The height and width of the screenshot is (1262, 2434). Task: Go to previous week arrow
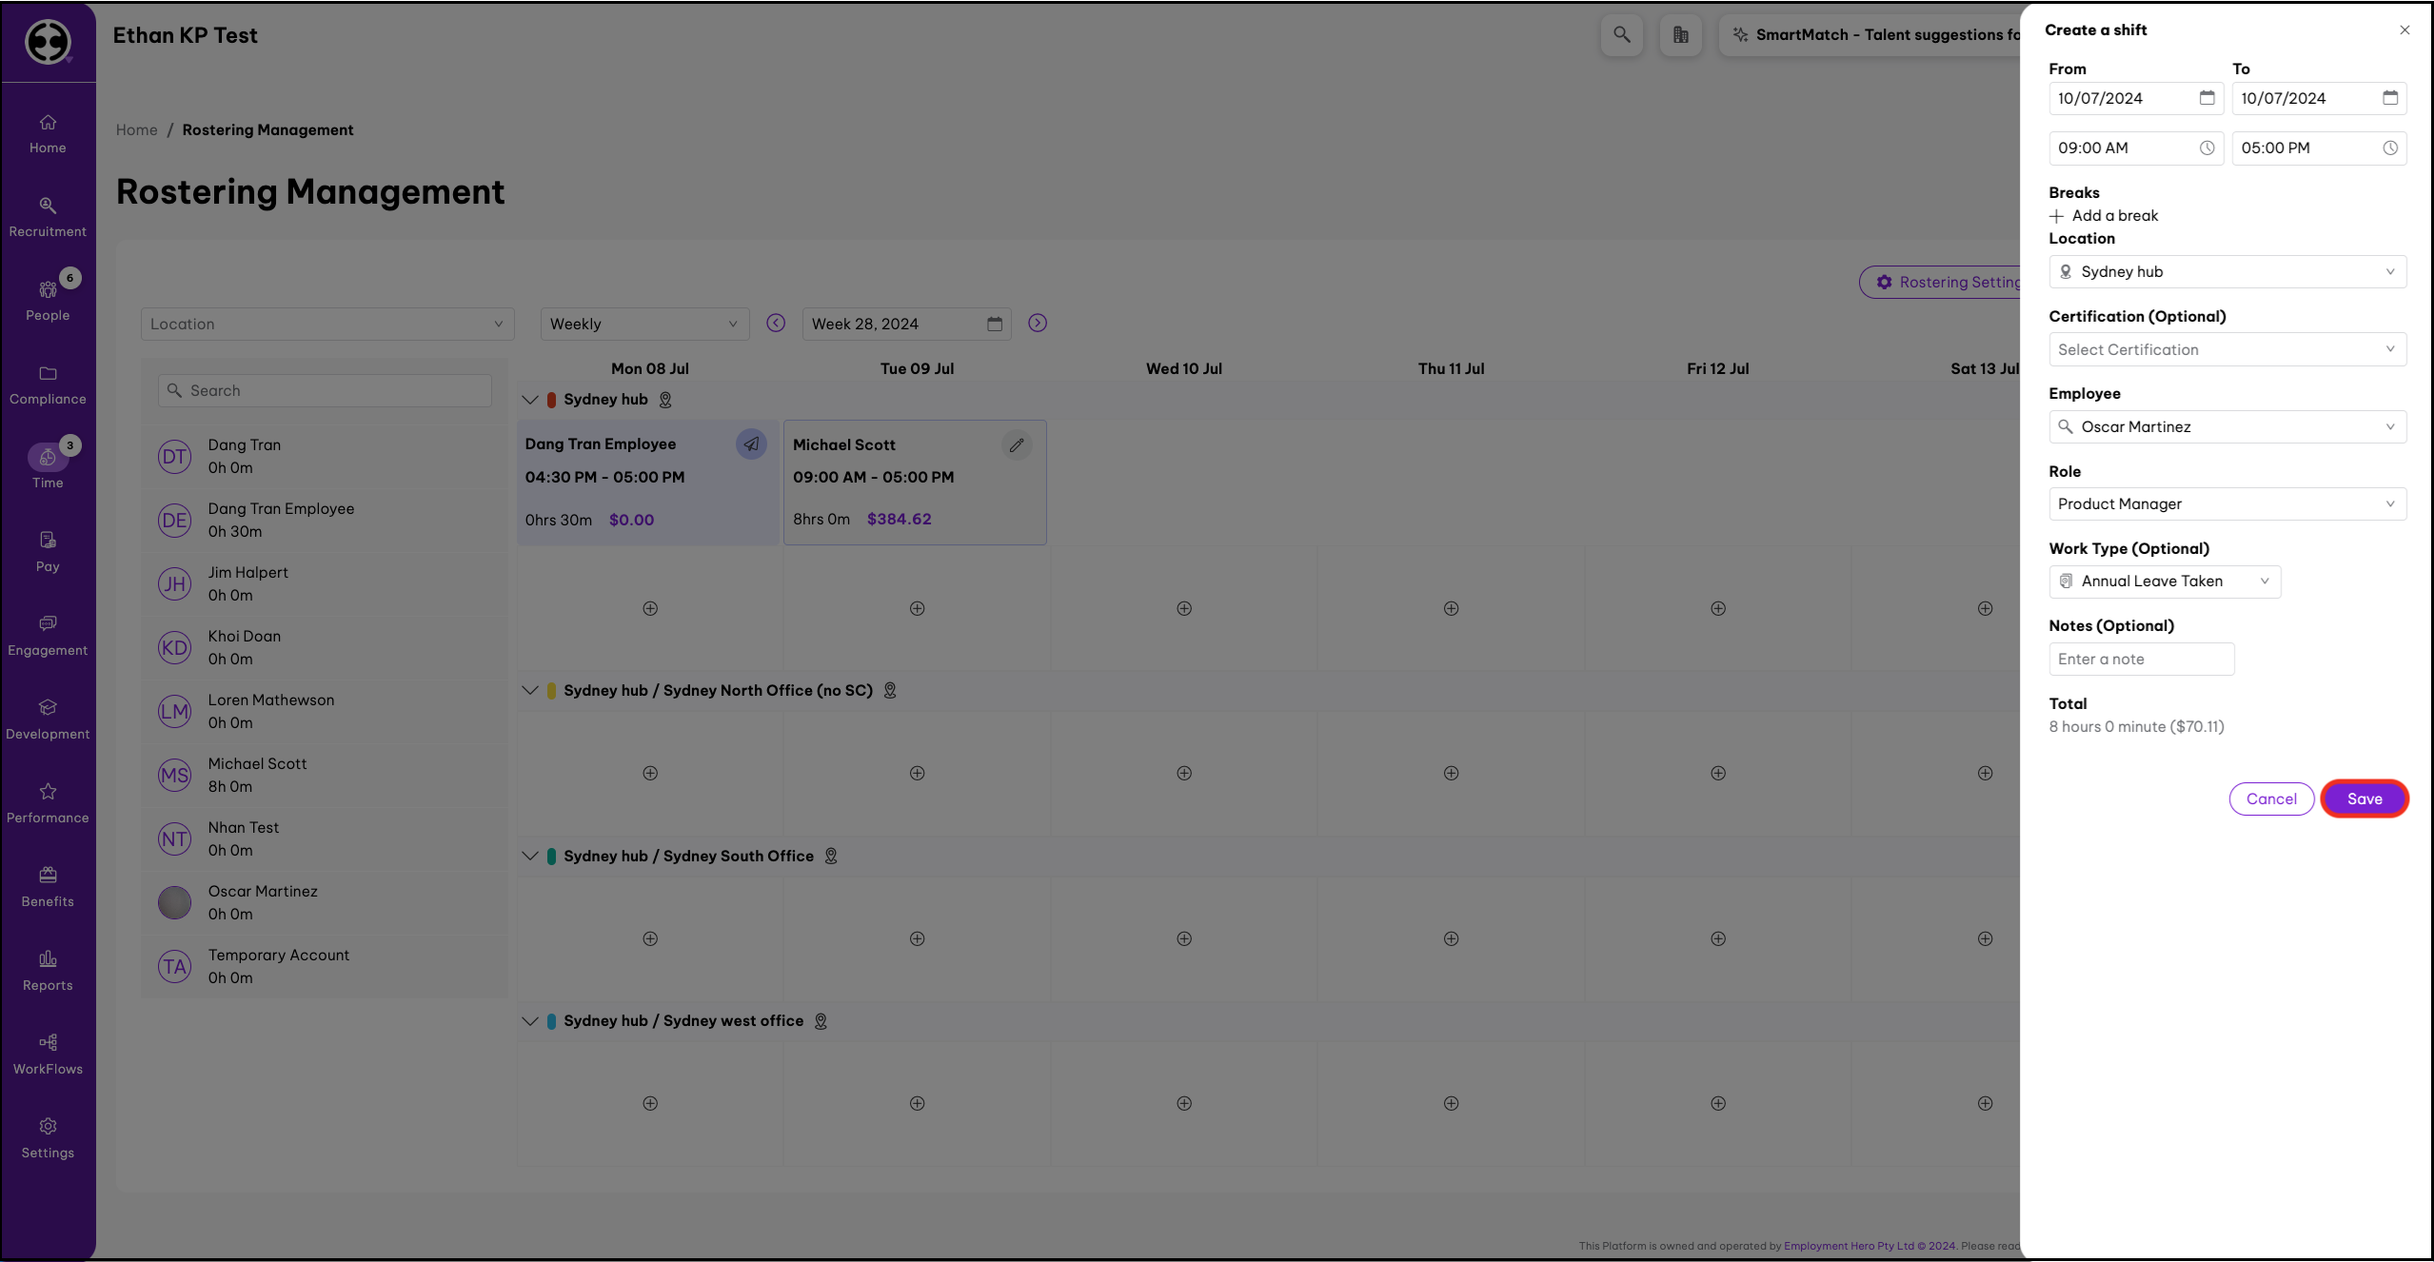pos(776,324)
